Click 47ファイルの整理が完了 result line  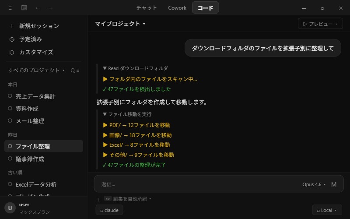coord(134,165)
